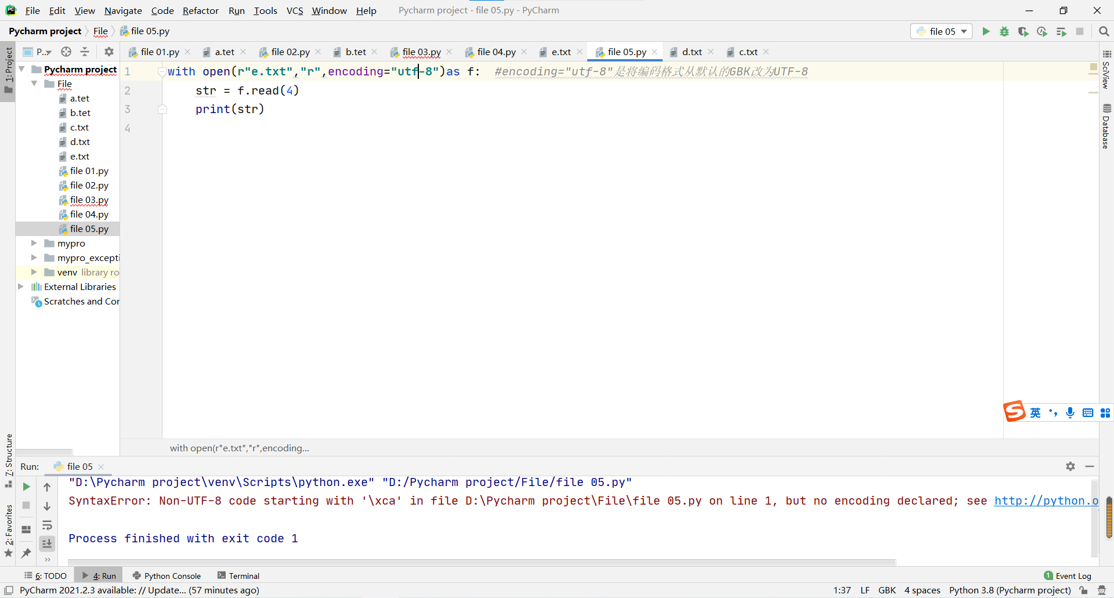Pin the Run tab with the pin icon

point(26,553)
